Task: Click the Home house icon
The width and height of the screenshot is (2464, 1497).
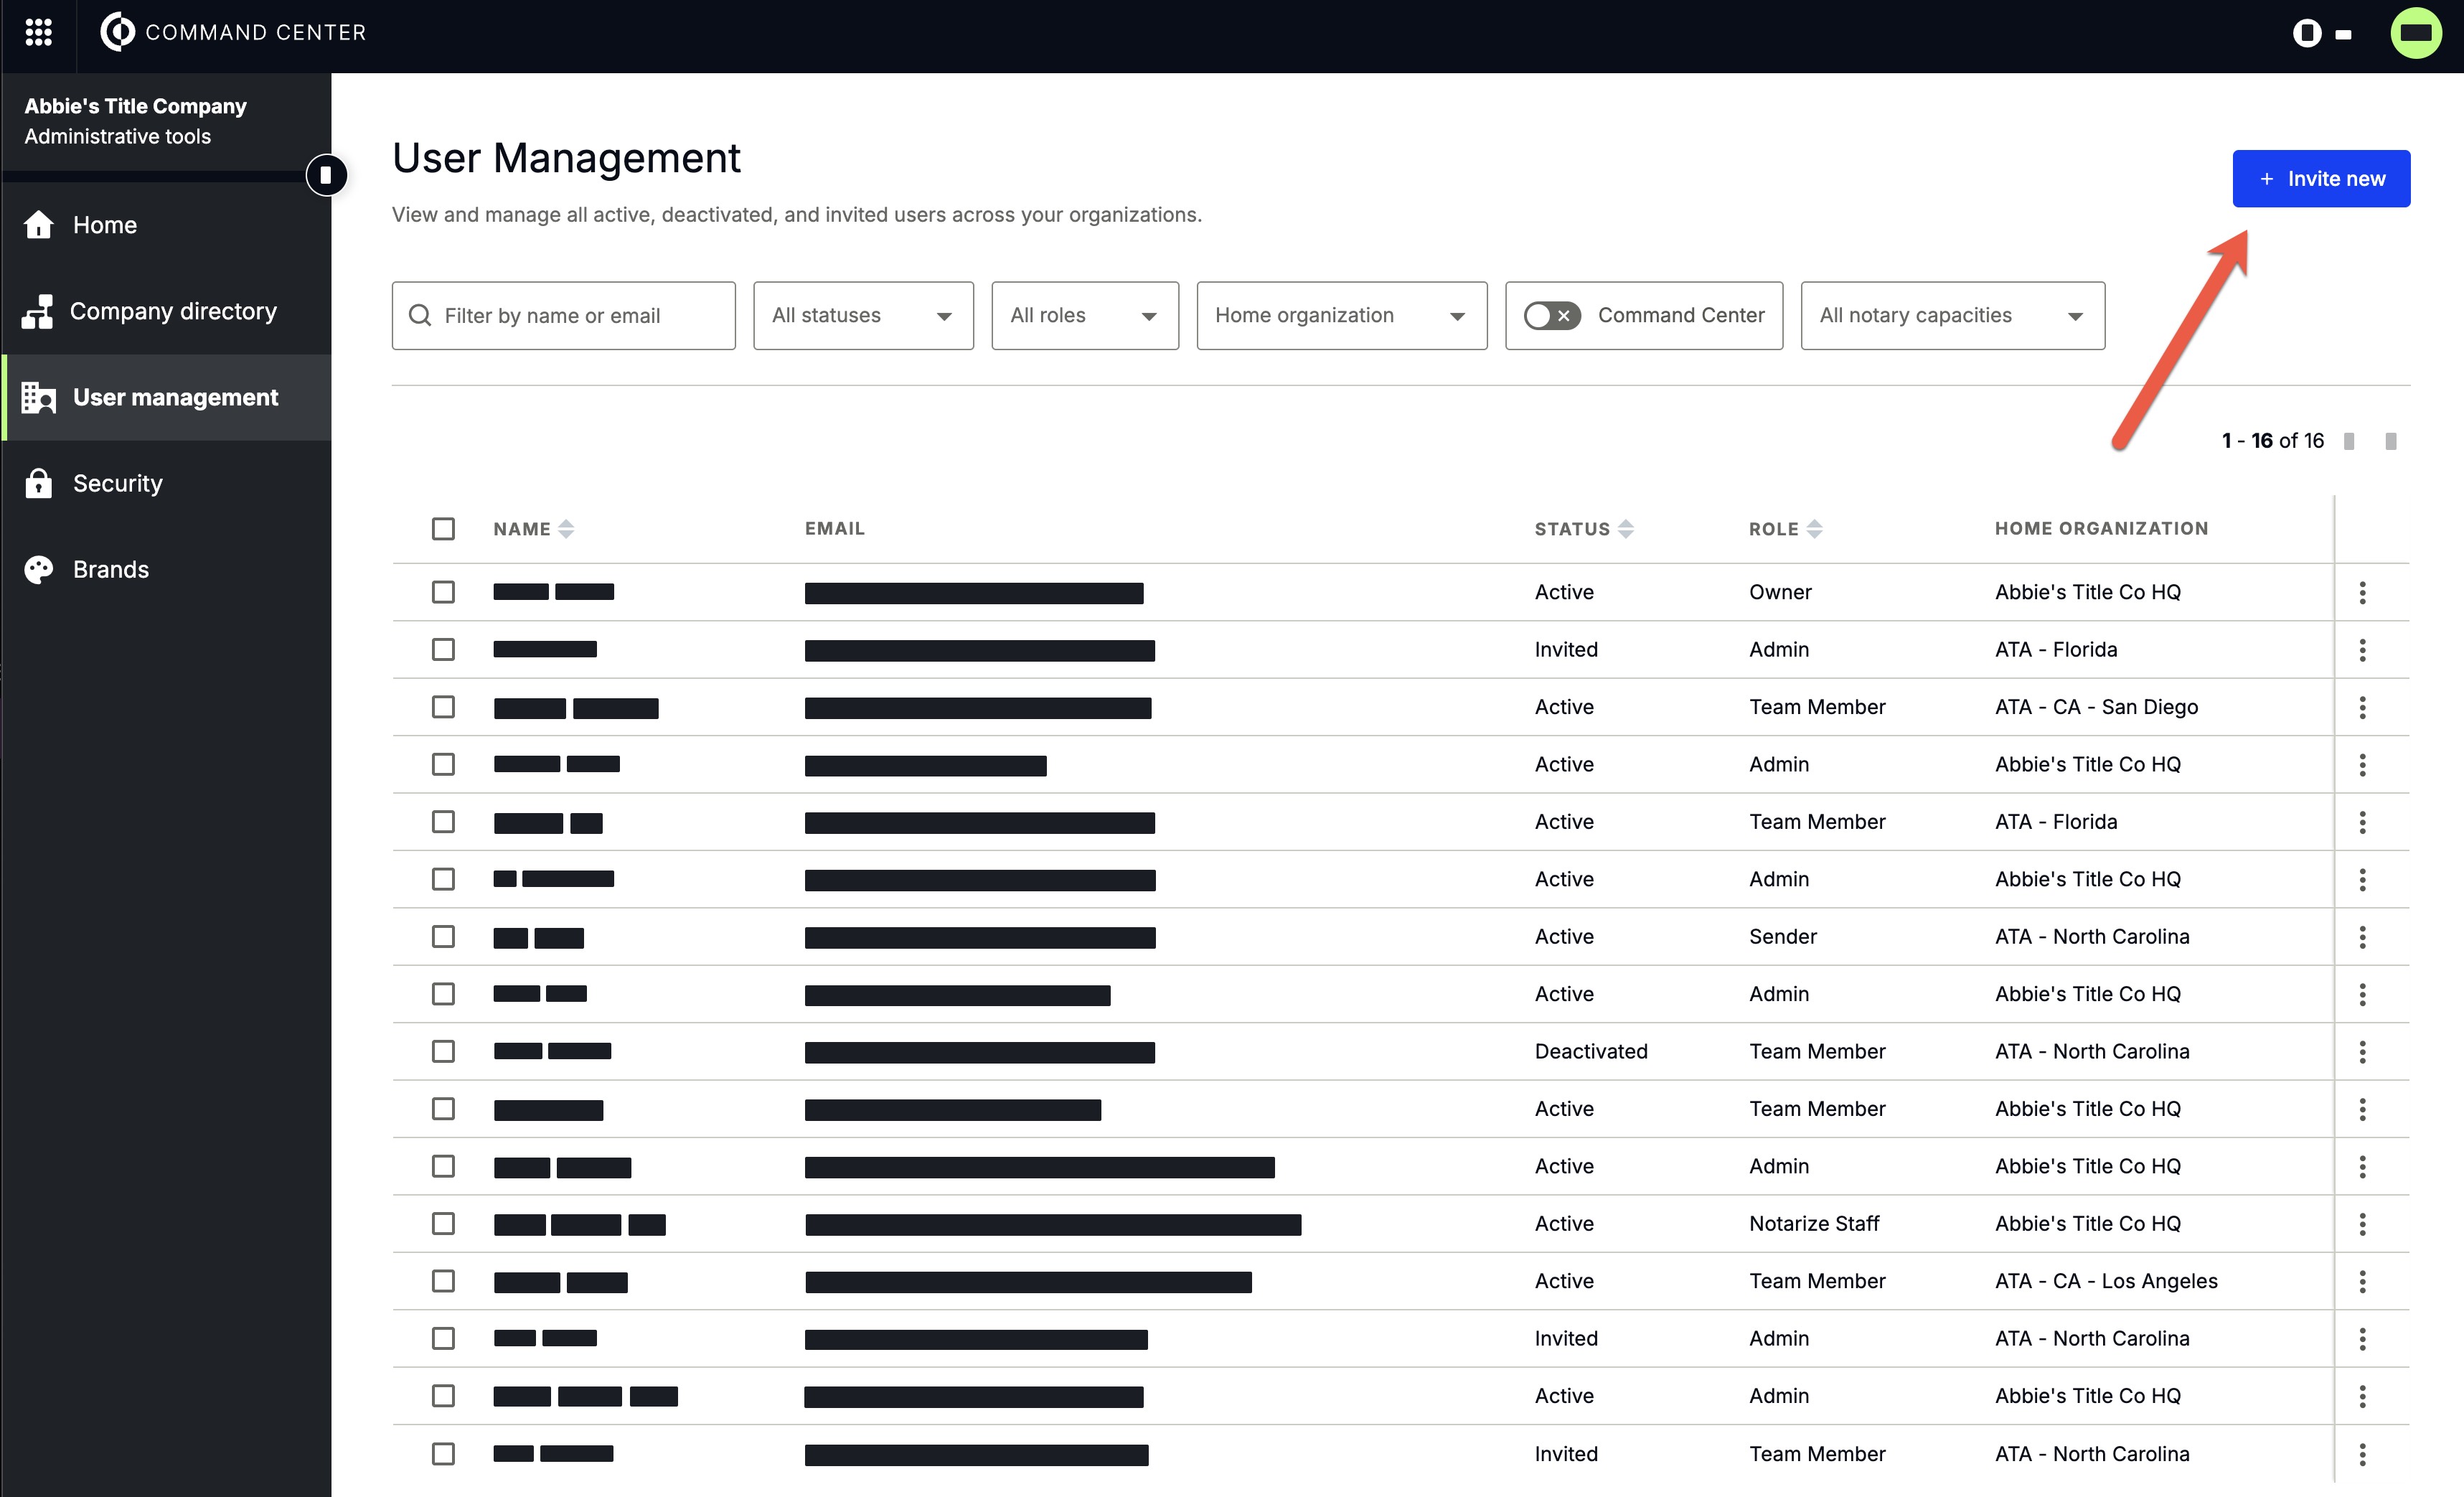Action: (38, 225)
